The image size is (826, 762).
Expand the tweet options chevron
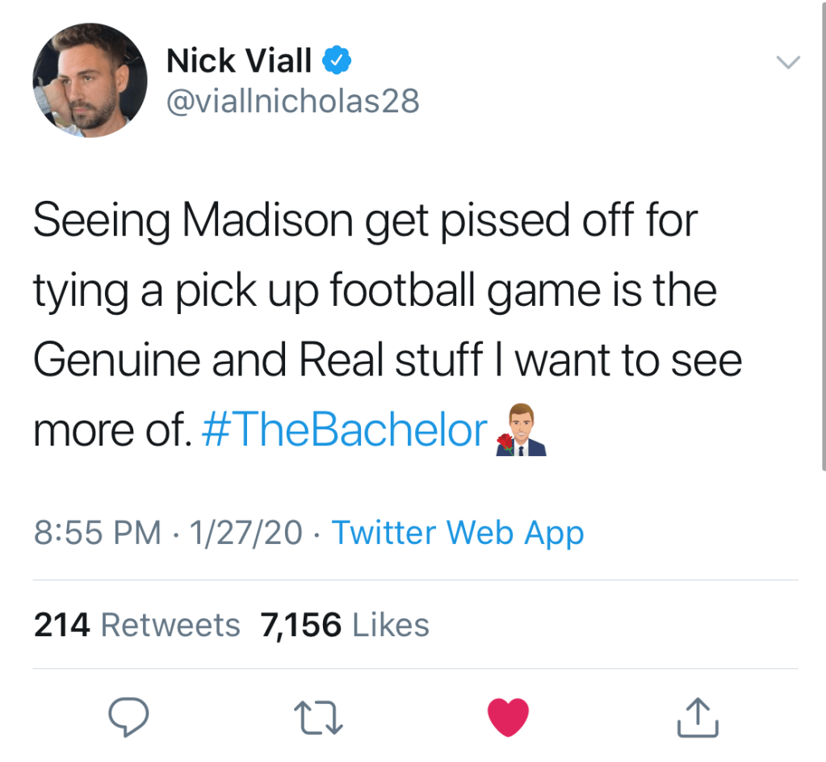click(787, 62)
